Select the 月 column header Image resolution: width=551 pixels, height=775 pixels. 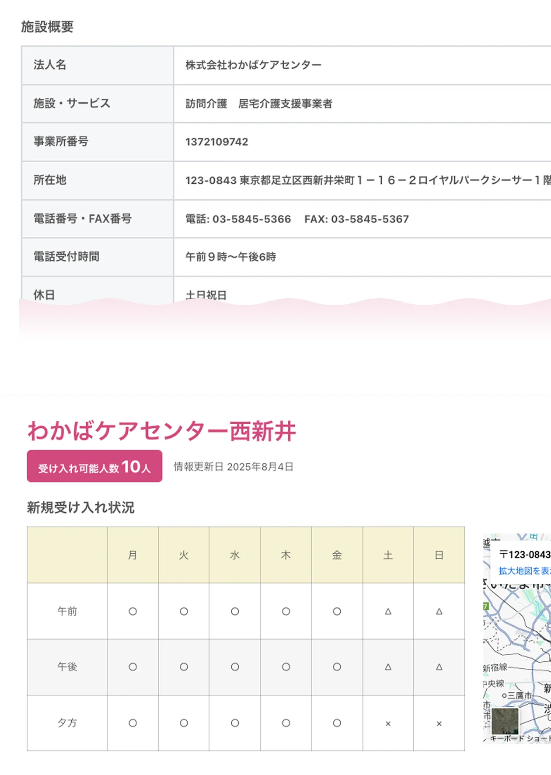133,555
